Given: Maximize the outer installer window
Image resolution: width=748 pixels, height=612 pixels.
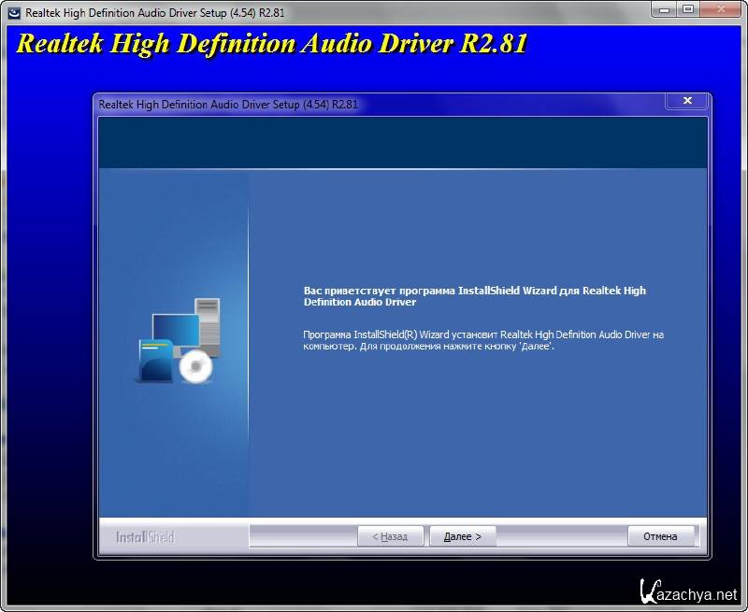Looking at the screenshot, I should (689, 11).
